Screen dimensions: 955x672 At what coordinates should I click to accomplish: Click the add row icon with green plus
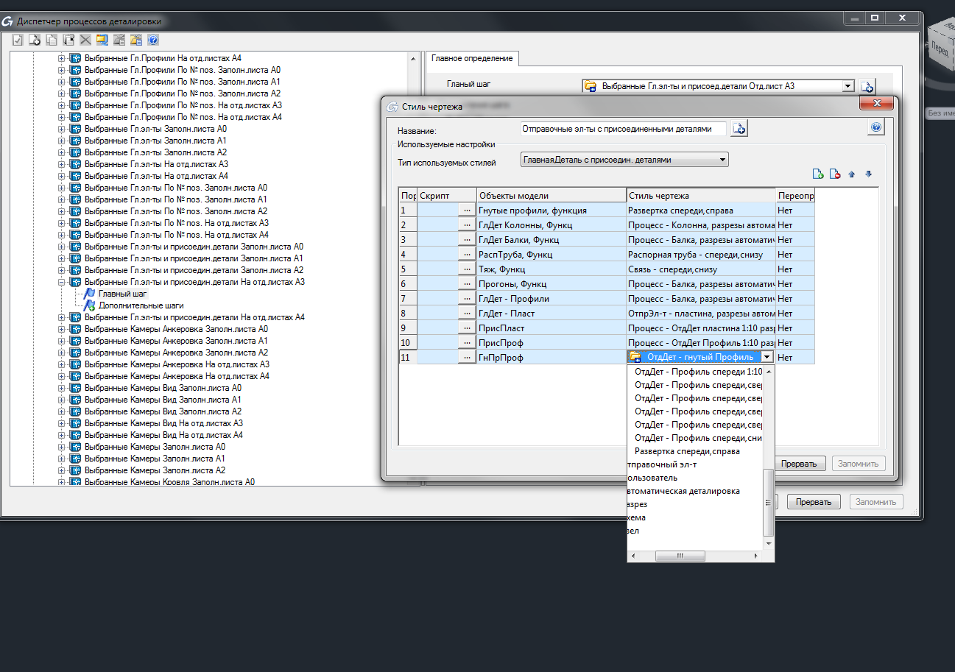point(817,174)
